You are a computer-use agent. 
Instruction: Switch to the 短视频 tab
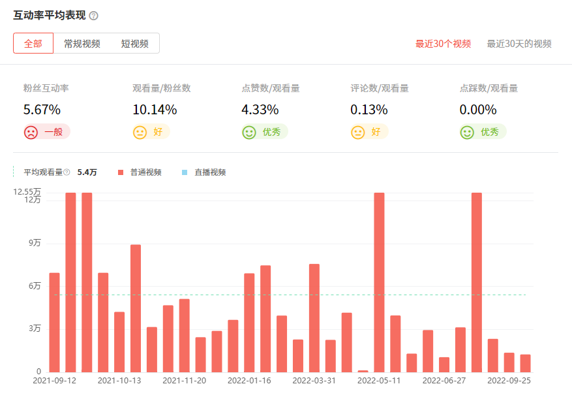[x=134, y=44]
